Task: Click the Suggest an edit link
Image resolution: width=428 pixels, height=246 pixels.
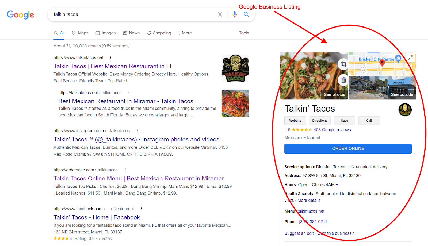Action: (x=299, y=233)
